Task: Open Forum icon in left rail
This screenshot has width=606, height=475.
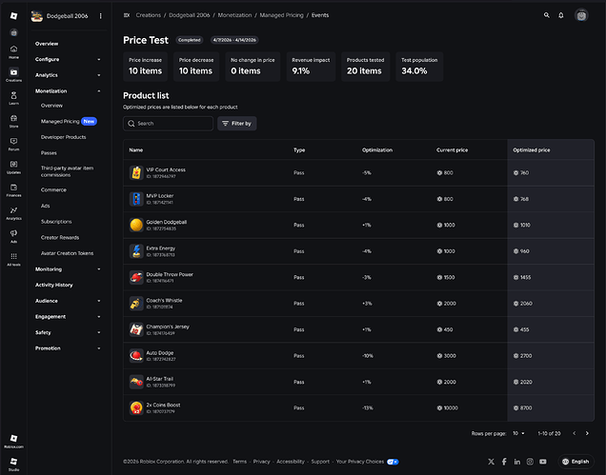Action: (x=13, y=144)
